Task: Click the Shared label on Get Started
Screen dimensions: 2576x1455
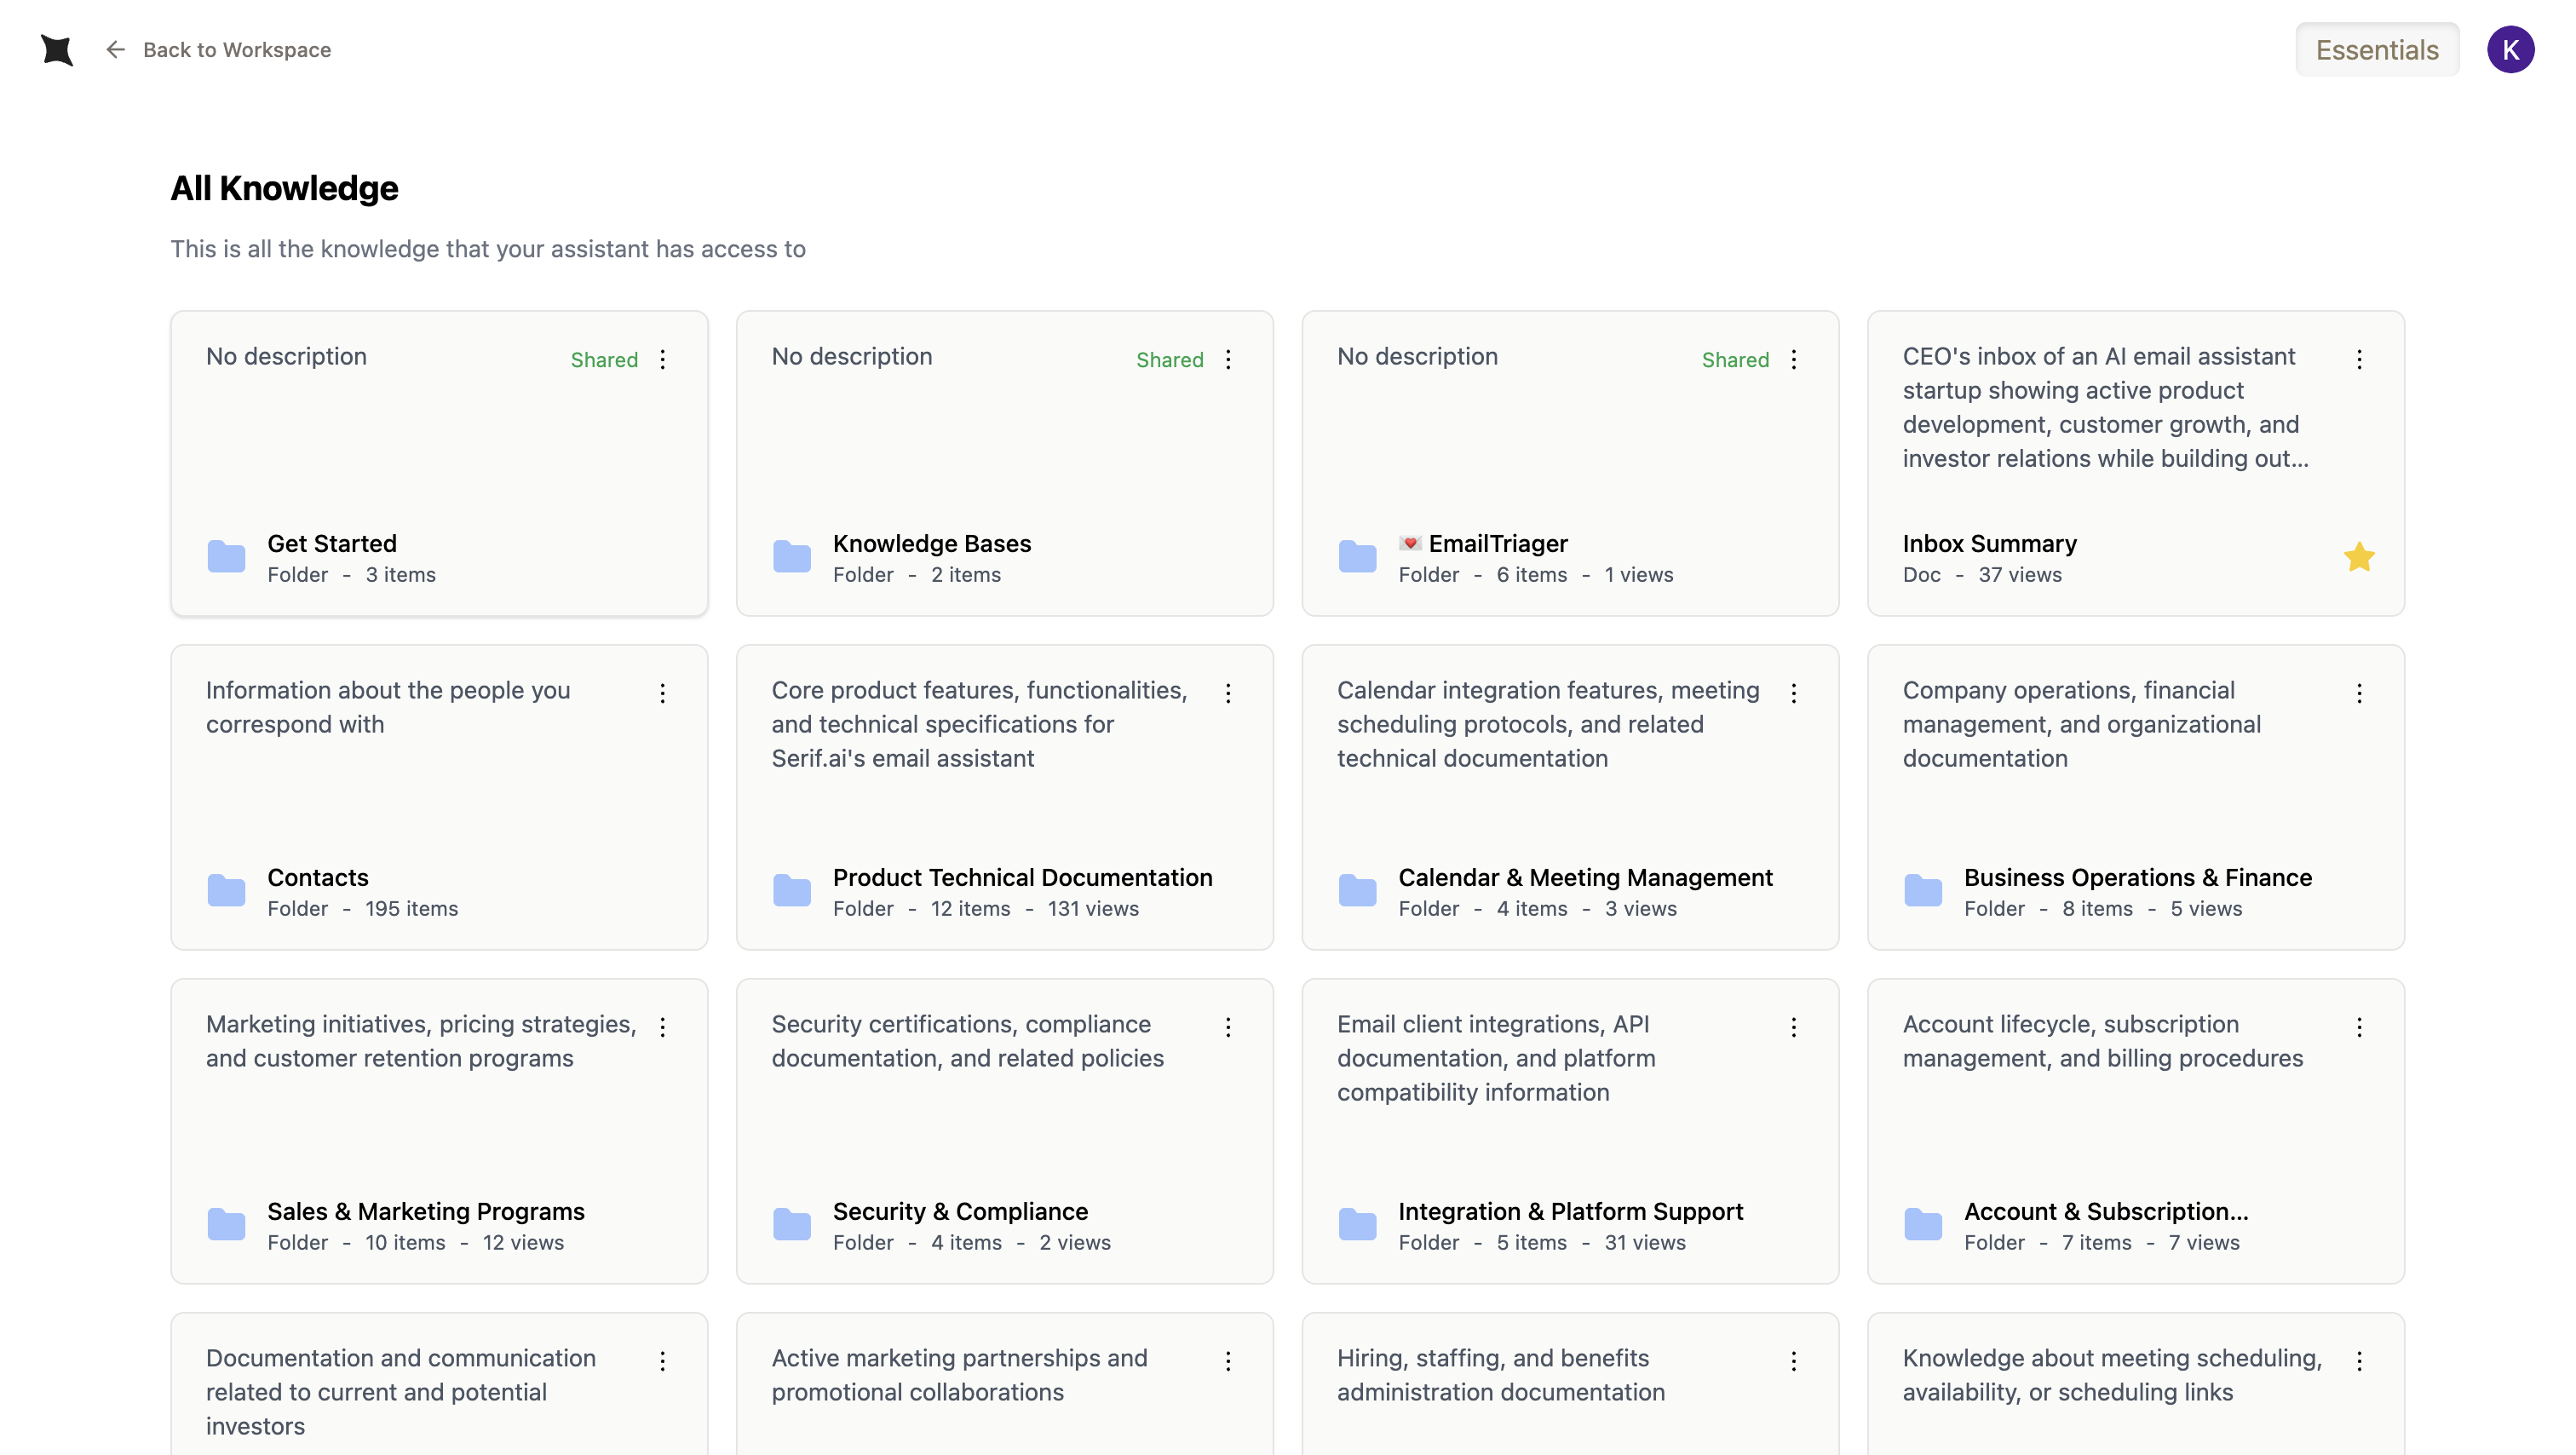Action: (604, 360)
